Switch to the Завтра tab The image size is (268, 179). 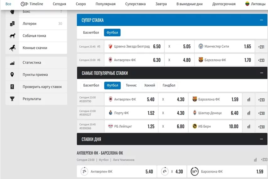coord(161,4)
